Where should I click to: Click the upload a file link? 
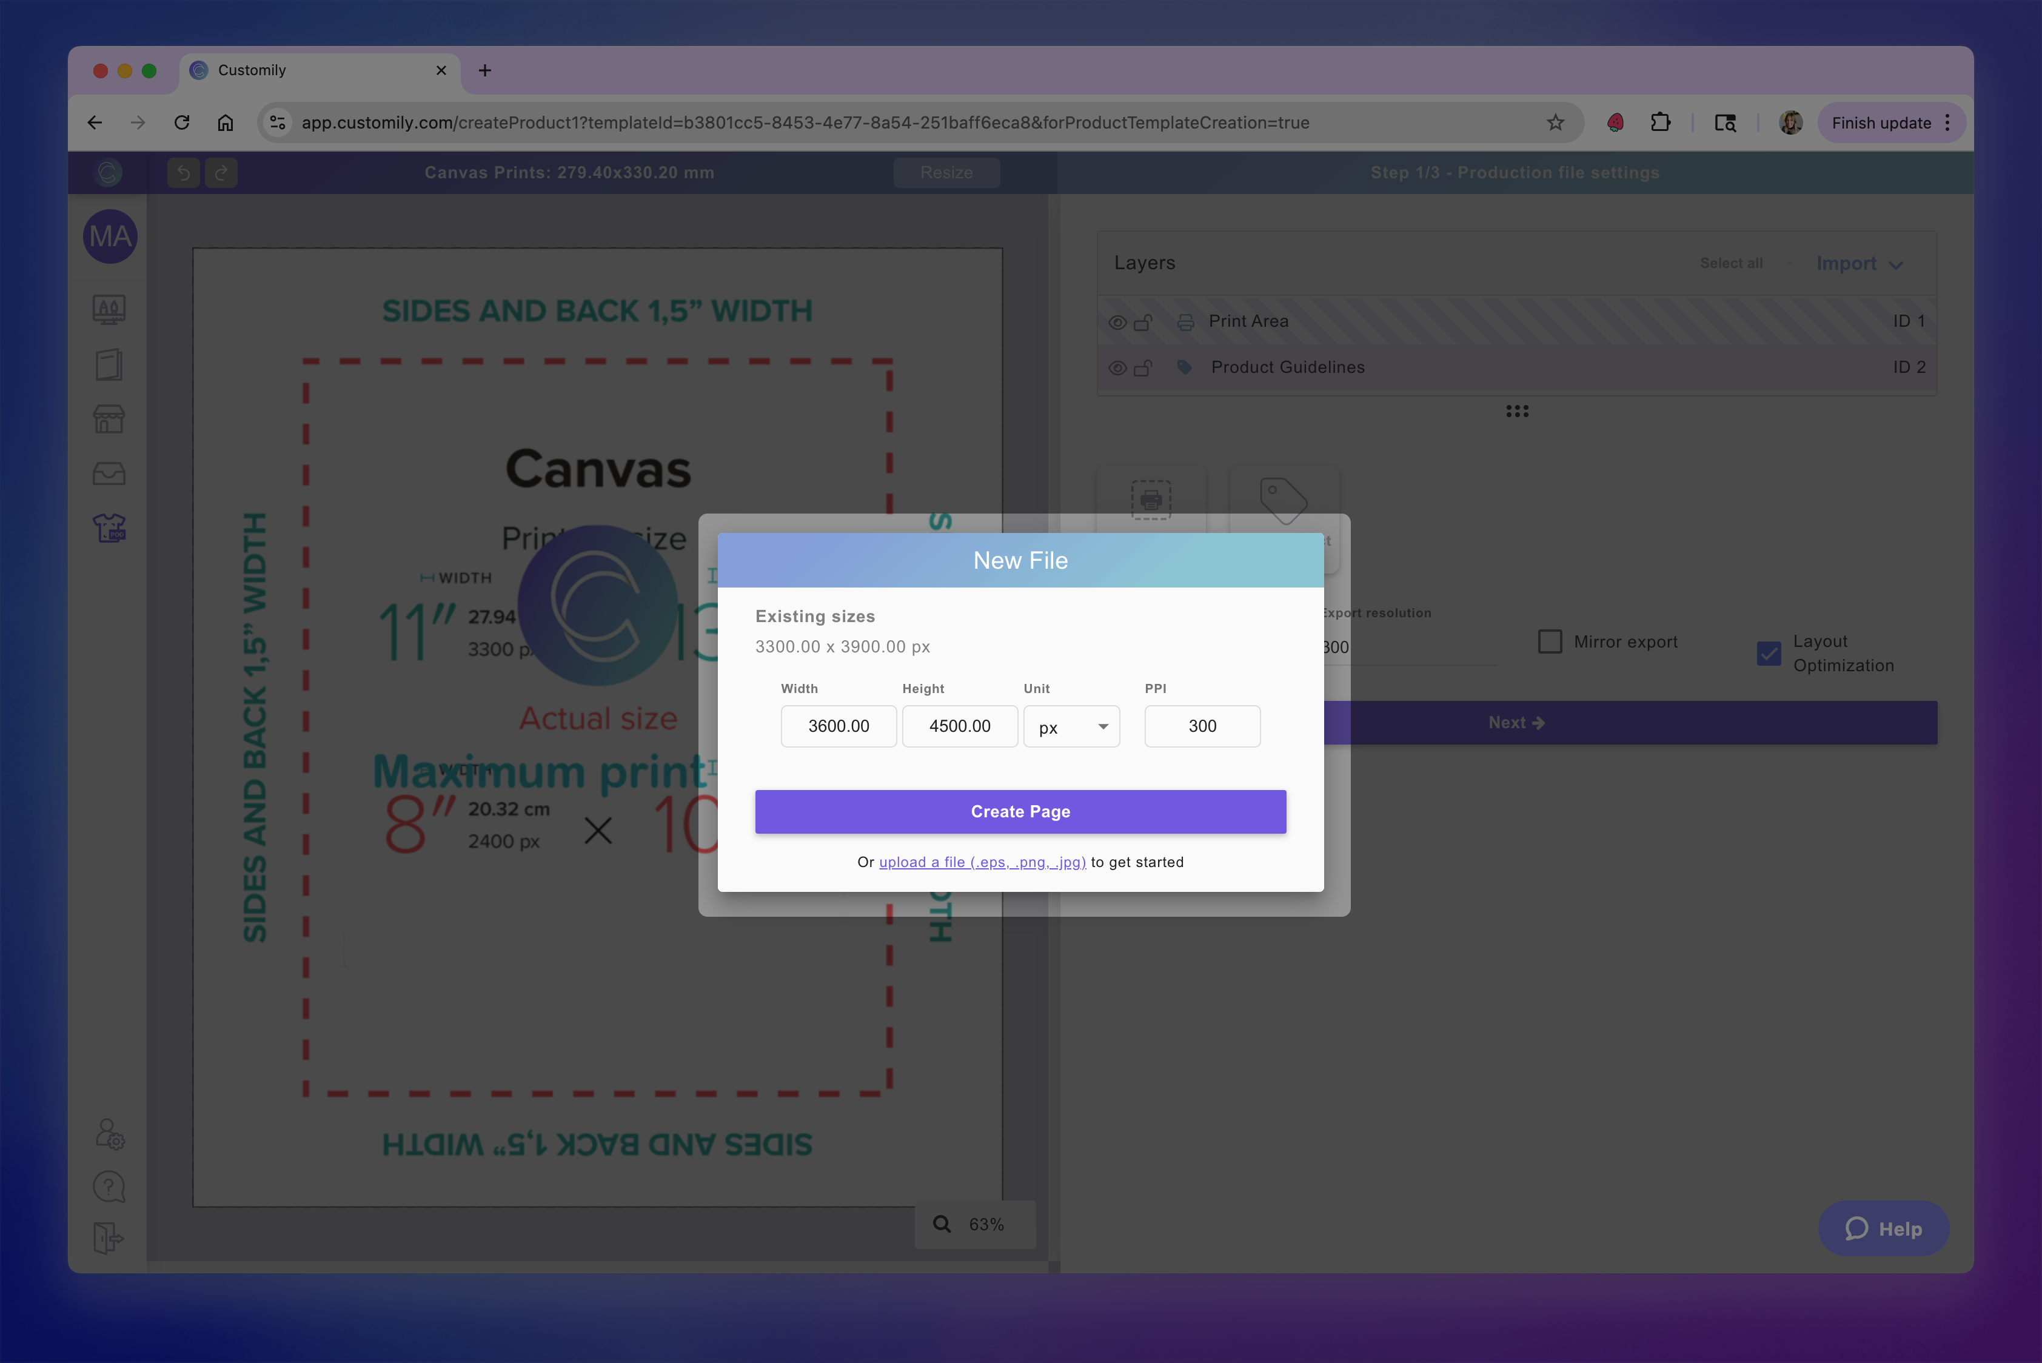(982, 862)
